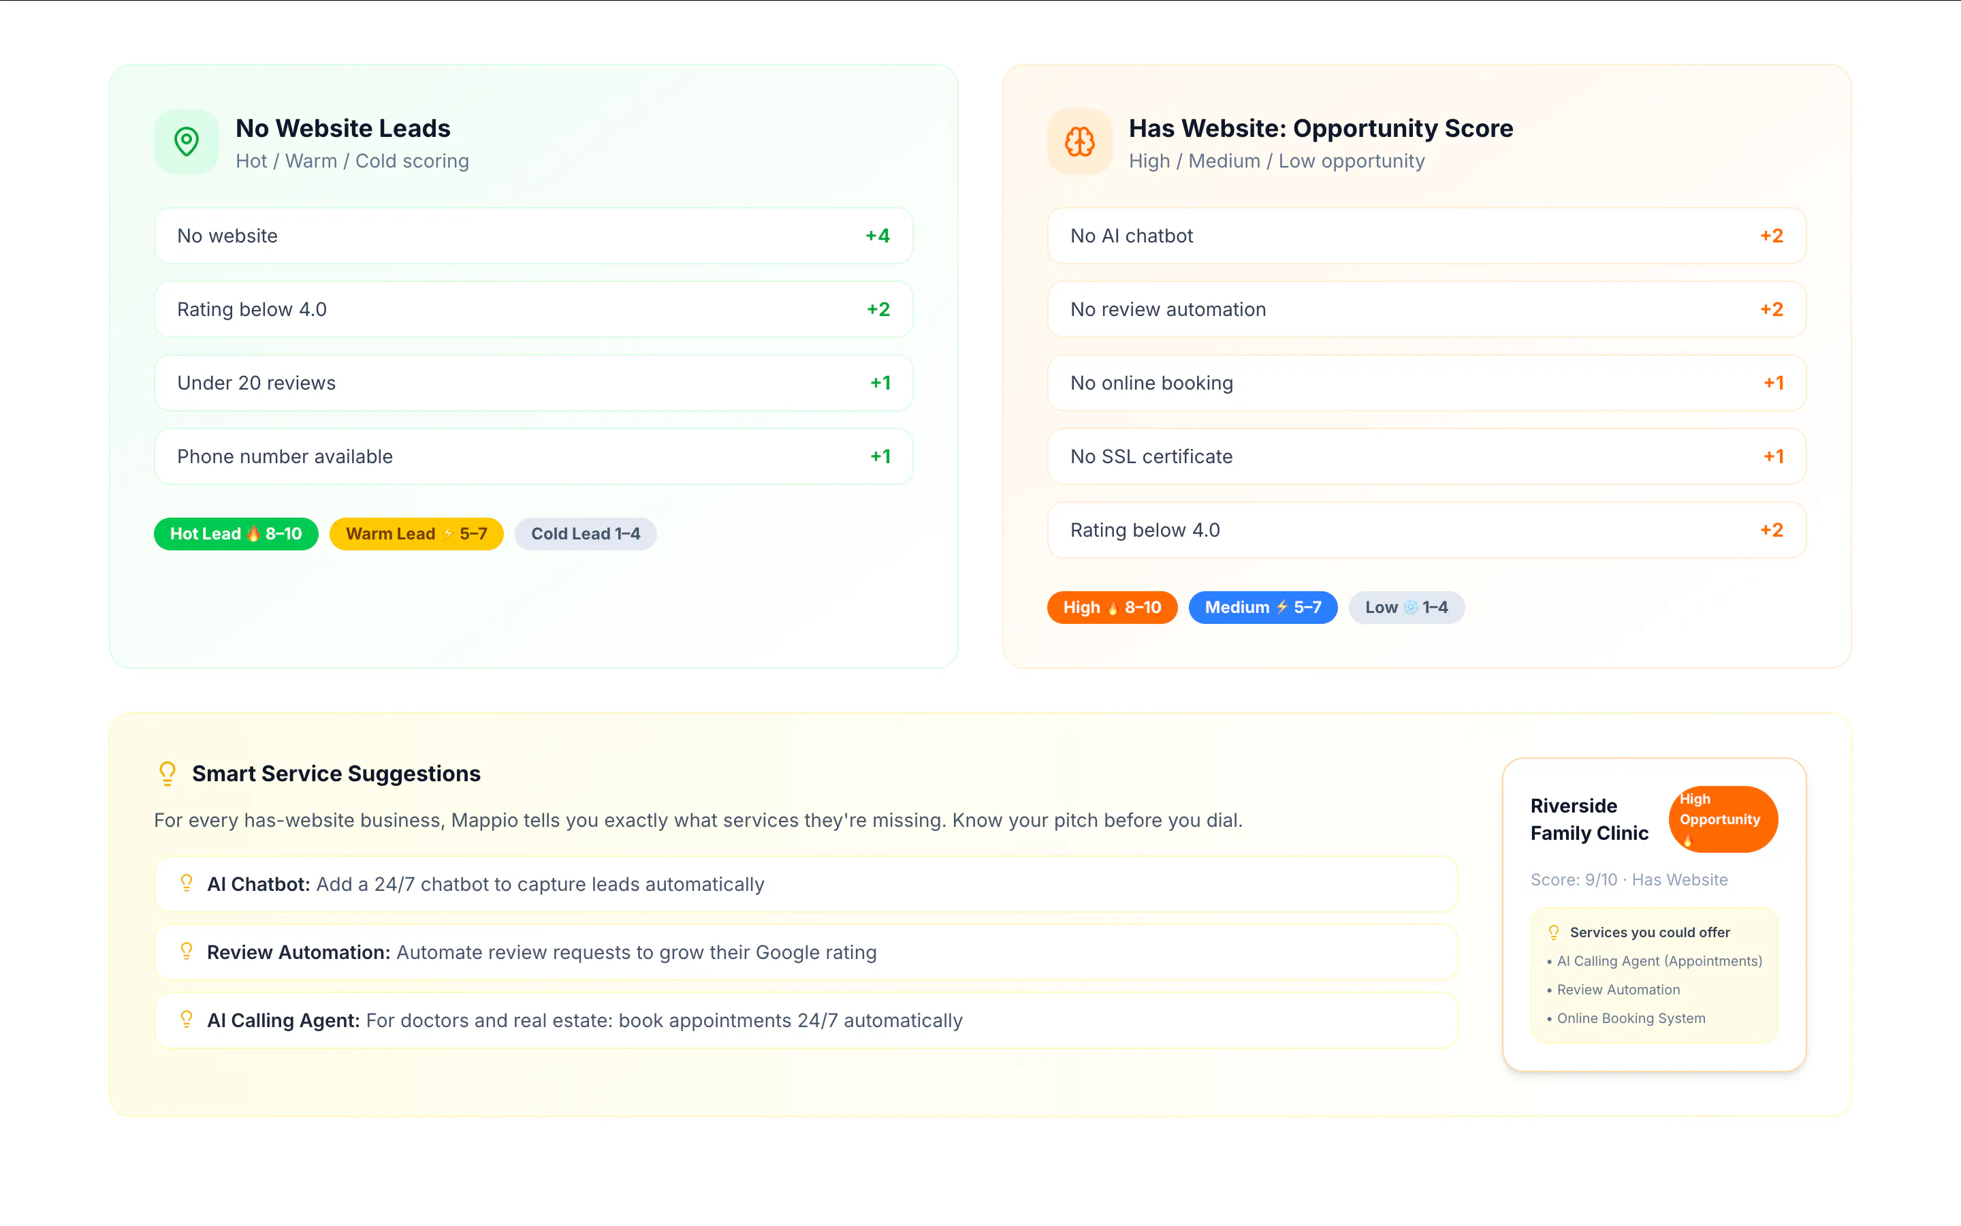Open the AI Chatbot suggestion row
Viewport: 1961px width, 1226px height.
pyautogui.click(x=806, y=884)
